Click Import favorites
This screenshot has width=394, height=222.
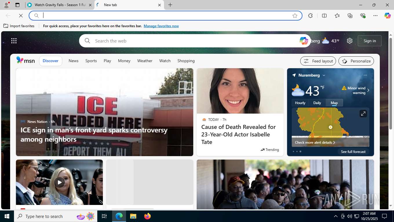tap(19, 26)
